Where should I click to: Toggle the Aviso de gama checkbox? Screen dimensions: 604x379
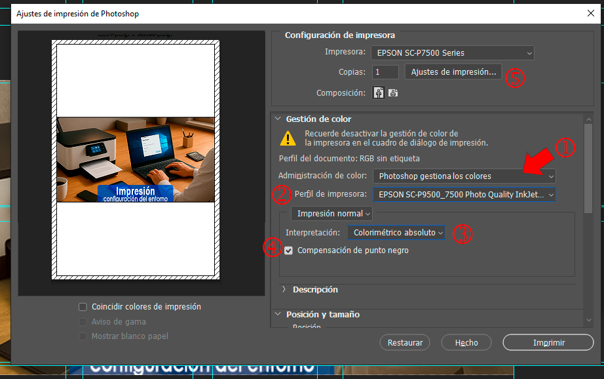[x=83, y=322]
